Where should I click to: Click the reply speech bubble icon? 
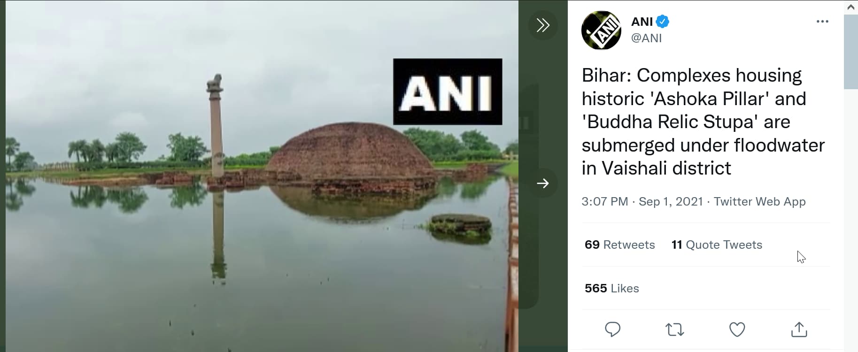612,329
